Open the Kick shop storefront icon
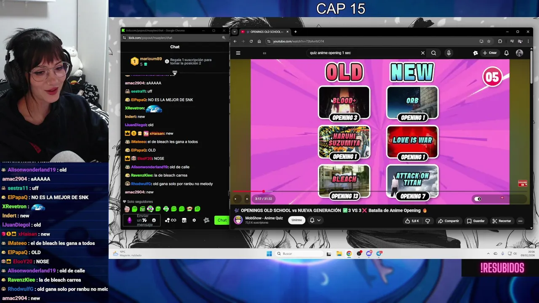 tap(184, 220)
